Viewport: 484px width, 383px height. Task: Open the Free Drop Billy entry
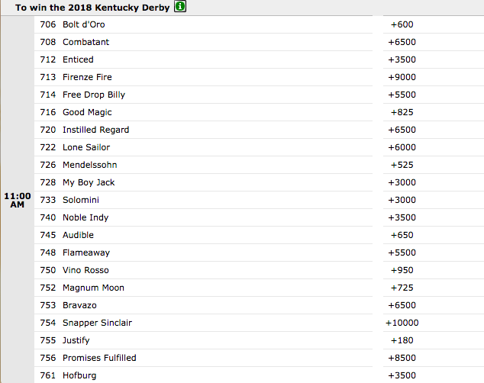click(203, 95)
